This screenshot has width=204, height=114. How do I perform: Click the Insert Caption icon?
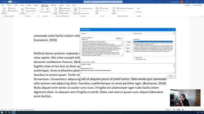pyautogui.click(x=75, y=11)
